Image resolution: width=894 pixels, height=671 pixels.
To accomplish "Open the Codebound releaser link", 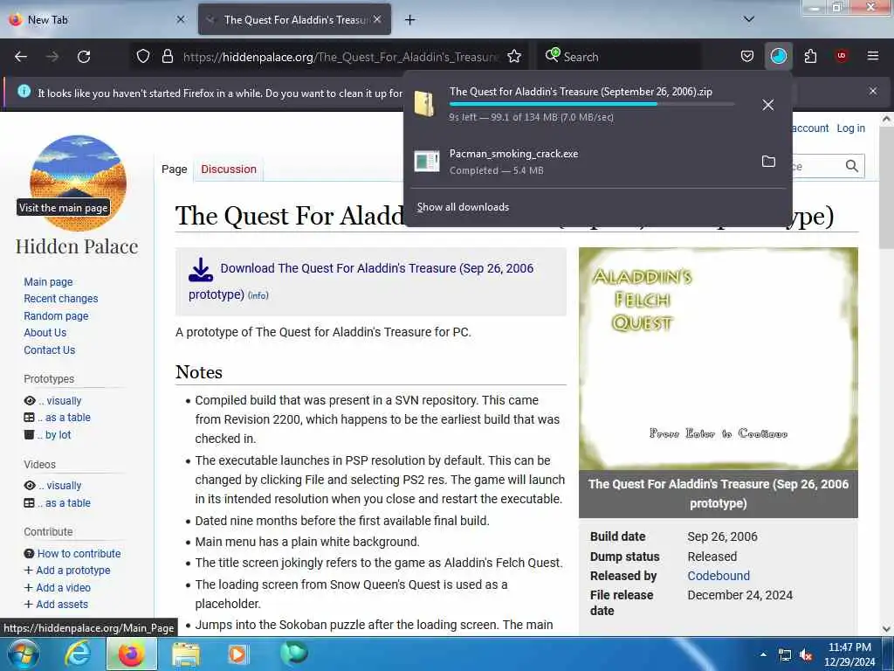I will click(x=719, y=576).
